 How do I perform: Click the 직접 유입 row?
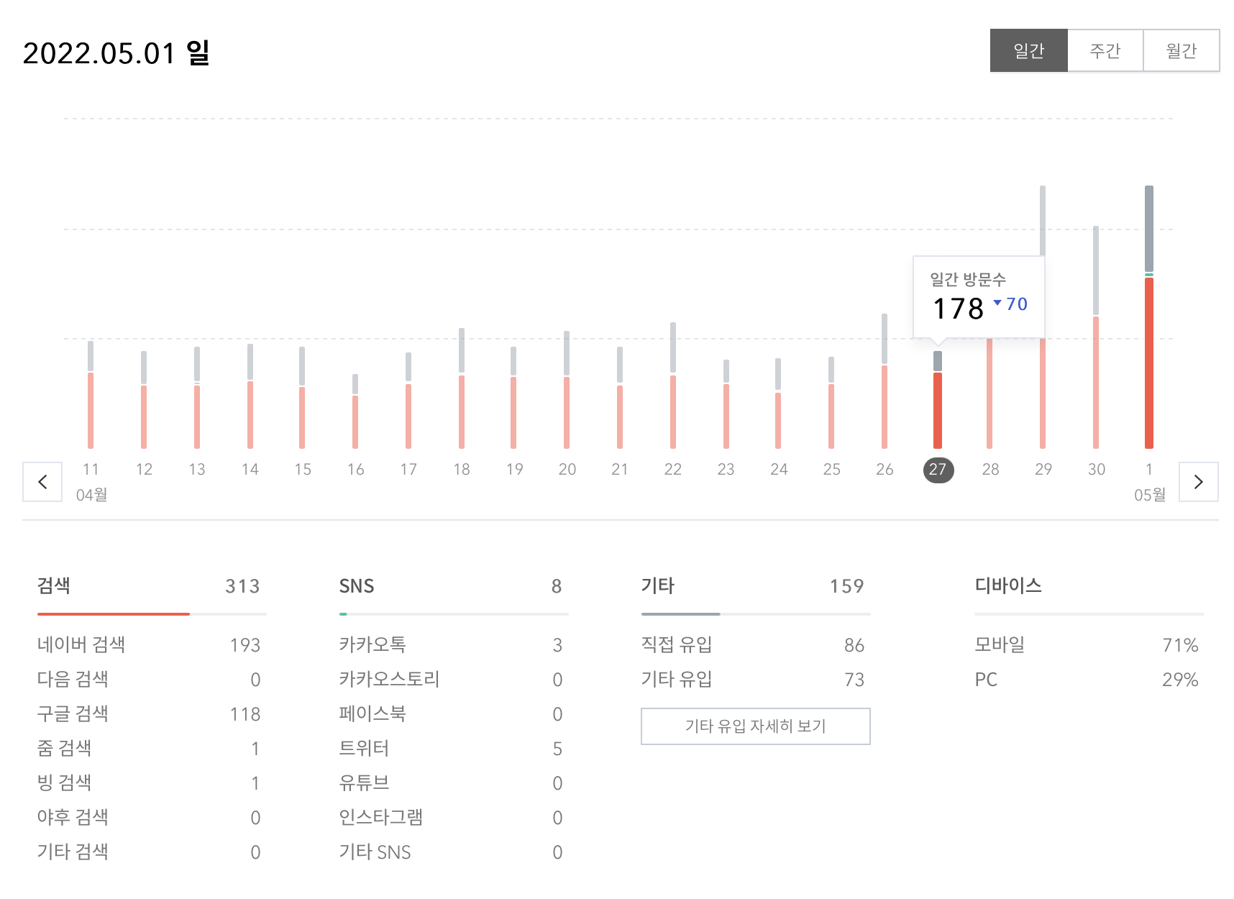pyautogui.click(x=677, y=645)
